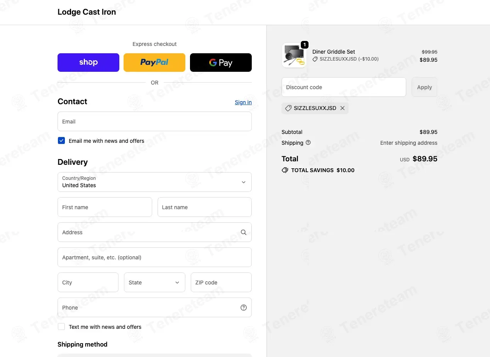Click the Lodge Cast Iron store title
This screenshot has width=490, height=357.
[x=86, y=12]
